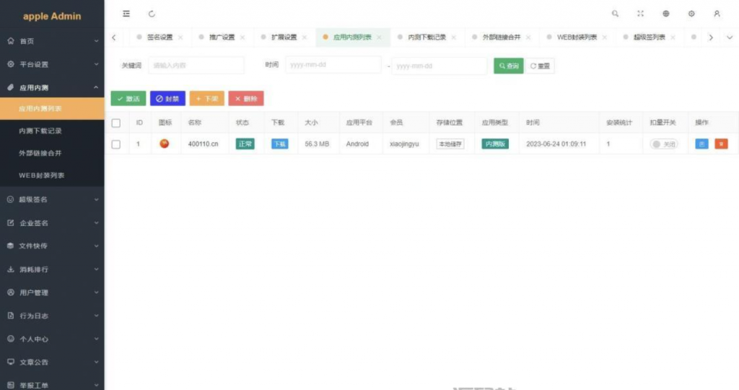Screen dimensions: 739x390
Task: Focus the 关键词 keyword input field
Action: pyautogui.click(x=196, y=65)
